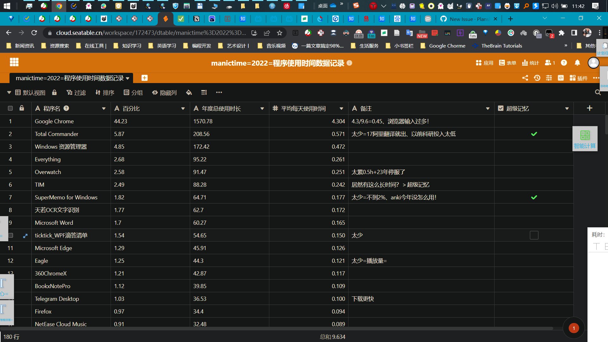Click the table title info icon
This screenshot has height=342, width=608.
pos(349,63)
